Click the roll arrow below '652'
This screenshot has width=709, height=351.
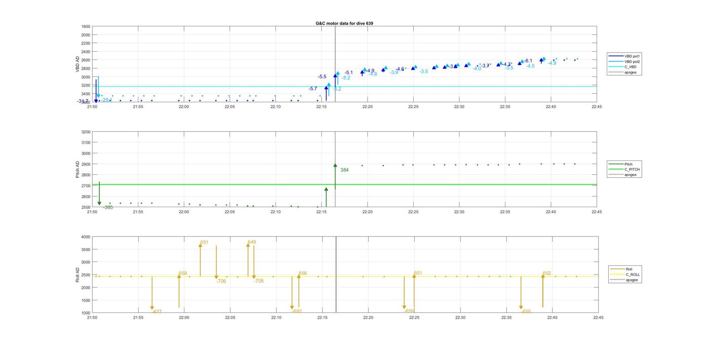pyautogui.click(x=543, y=290)
